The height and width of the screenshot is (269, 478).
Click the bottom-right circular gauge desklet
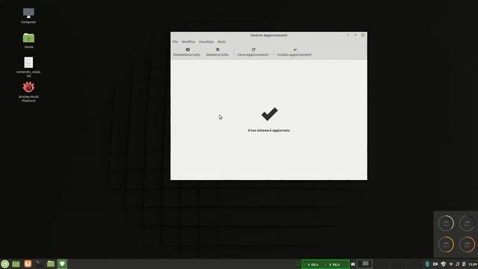(467, 244)
